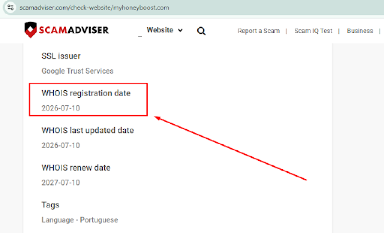Expand the Website dropdown chevron
The height and width of the screenshot is (233, 384).
tap(180, 30)
